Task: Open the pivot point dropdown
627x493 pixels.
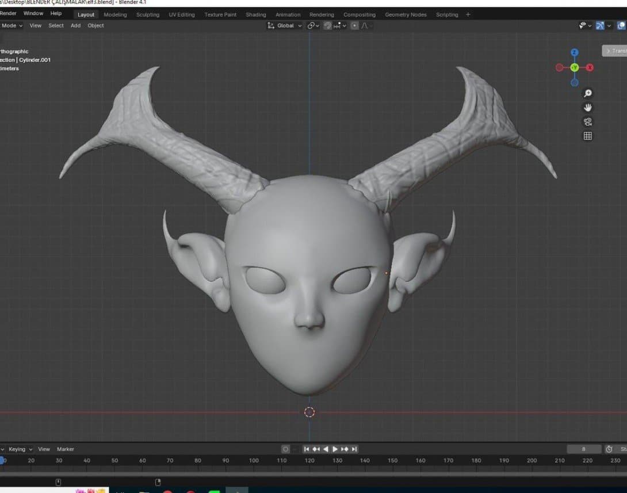Action: (313, 25)
